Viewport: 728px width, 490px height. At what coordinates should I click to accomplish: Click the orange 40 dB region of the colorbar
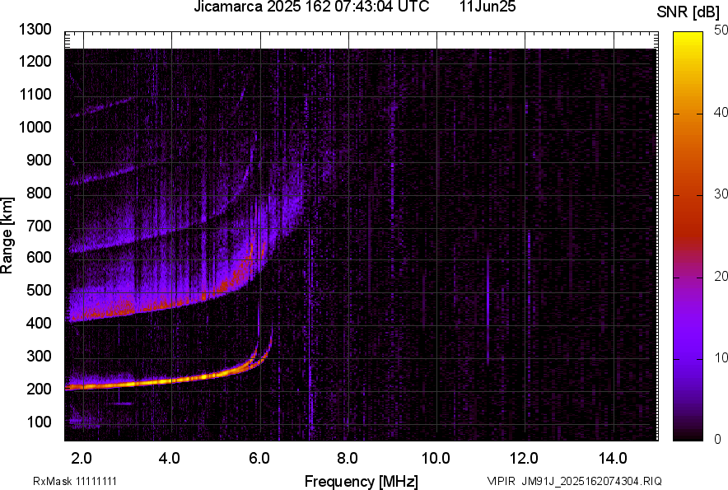point(688,114)
